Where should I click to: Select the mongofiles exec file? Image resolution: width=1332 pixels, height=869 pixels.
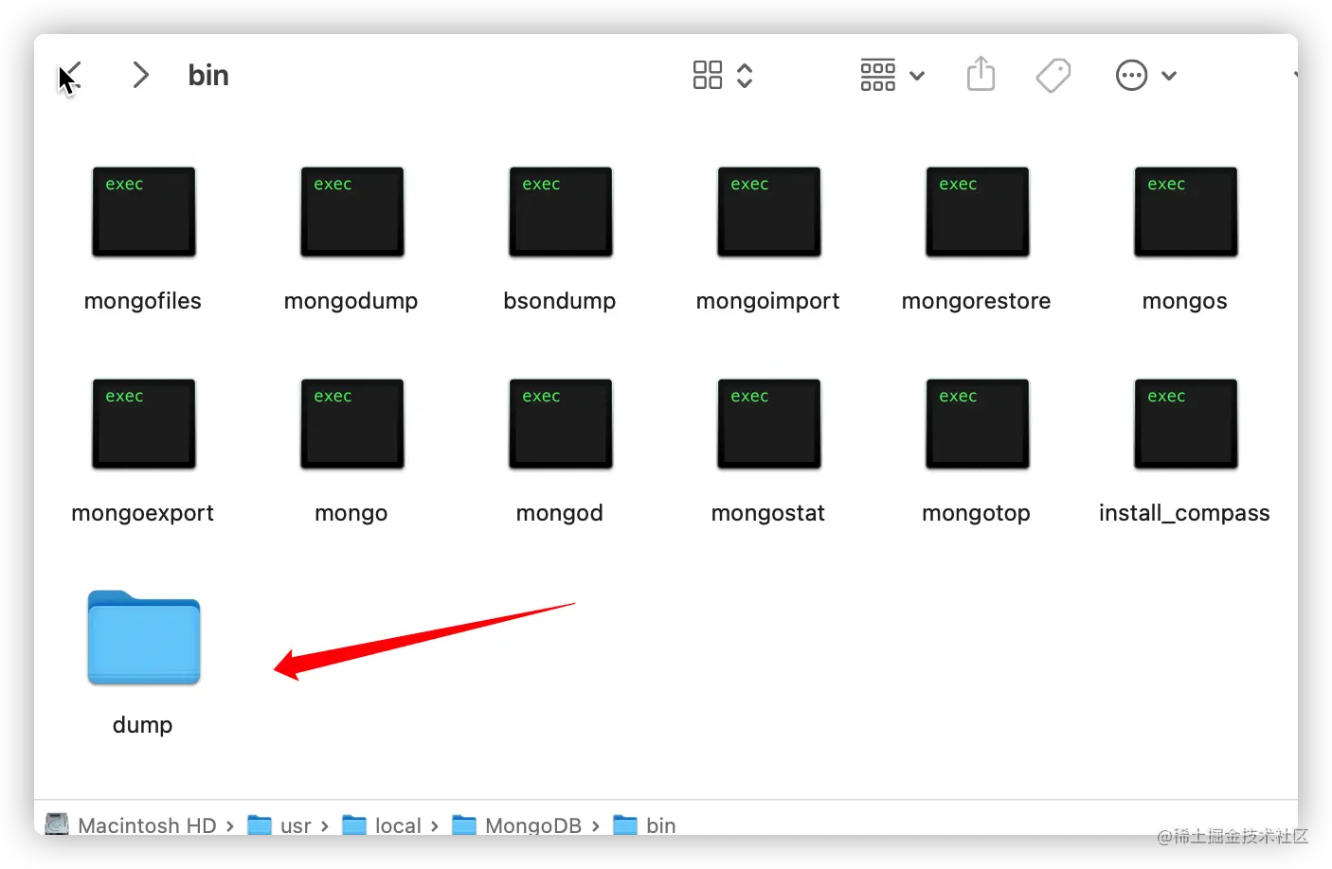[x=144, y=212]
